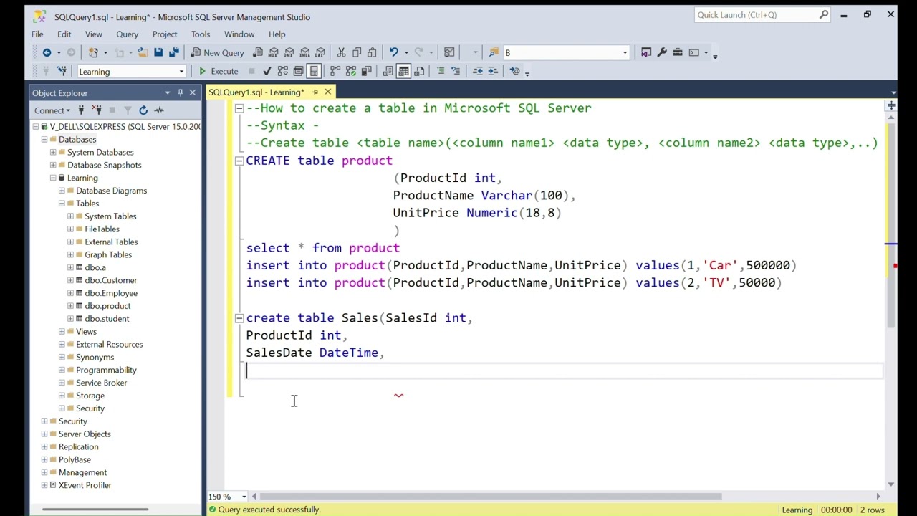The width and height of the screenshot is (917, 516).
Task: Collapse the create table Sales code block
Action: [x=239, y=318]
